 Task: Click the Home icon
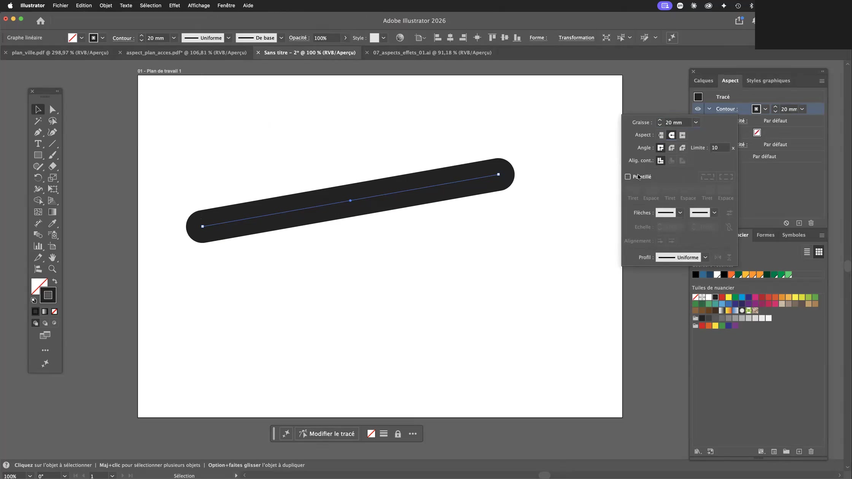pos(41,21)
